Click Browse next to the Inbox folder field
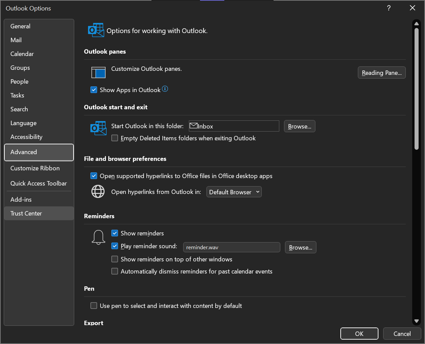425x344 pixels. (300, 126)
